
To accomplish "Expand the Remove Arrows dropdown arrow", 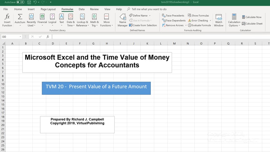I will click(x=186, y=25).
